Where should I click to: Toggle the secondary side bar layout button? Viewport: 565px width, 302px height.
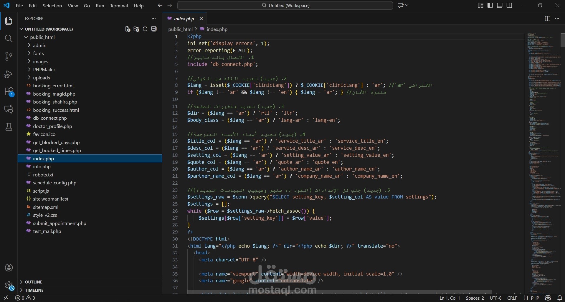pyautogui.click(x=509, y=5)
